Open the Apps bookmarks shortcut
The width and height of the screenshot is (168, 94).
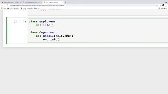pyautogui.click(x=3, y=8)
